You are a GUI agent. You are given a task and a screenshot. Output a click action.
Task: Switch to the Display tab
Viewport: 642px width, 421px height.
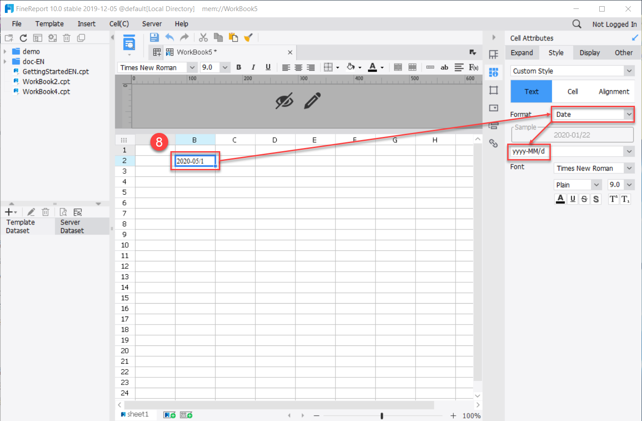point(590,52)
